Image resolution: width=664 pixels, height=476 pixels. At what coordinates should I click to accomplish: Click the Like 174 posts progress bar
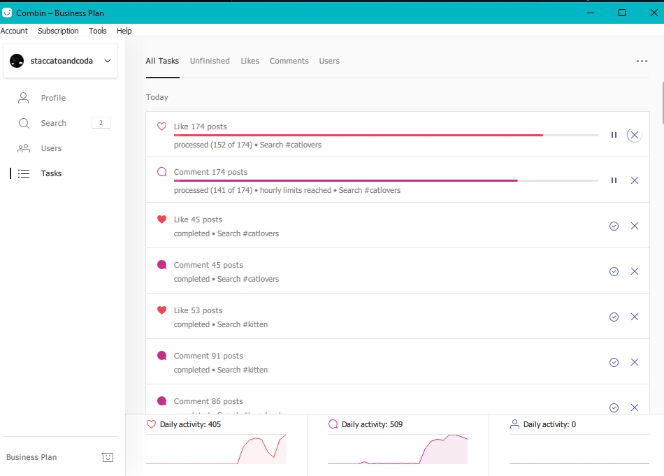(x=386, y=135)
